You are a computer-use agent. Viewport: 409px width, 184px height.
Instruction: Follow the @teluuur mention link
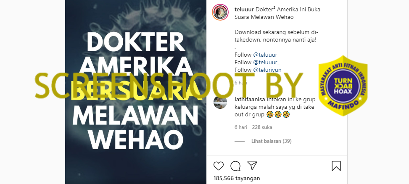pyautogui.click(x=265, y=55)
